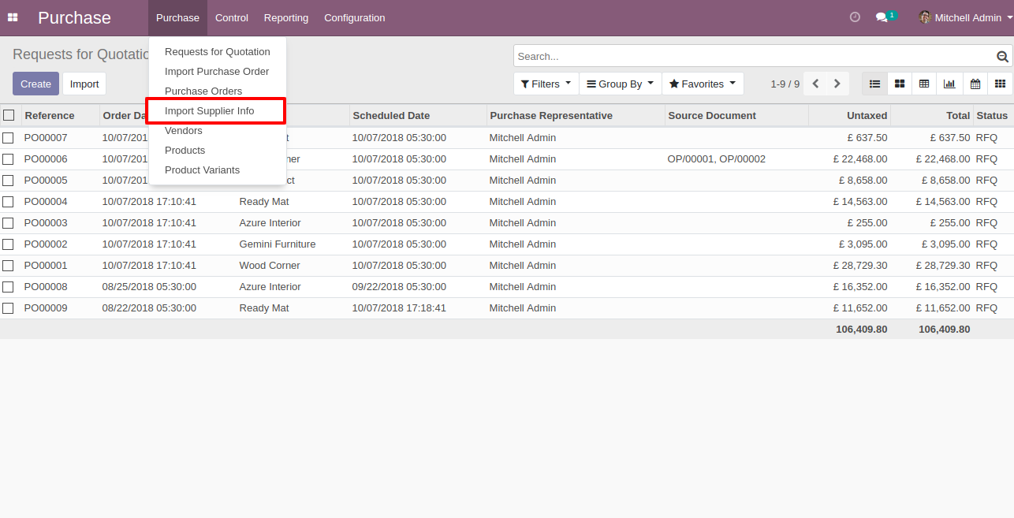
Task: Select Requests for Quotation menu entry
Action: [x=218, y=51]
